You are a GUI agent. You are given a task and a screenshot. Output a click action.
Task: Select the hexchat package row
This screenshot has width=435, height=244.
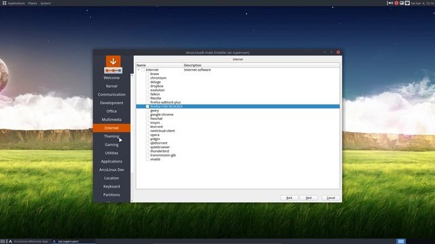coord(238,119)
